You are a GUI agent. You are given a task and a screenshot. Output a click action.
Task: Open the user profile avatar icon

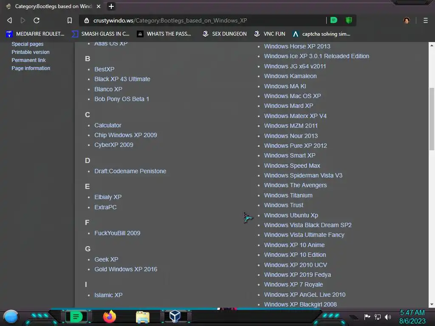407,20
